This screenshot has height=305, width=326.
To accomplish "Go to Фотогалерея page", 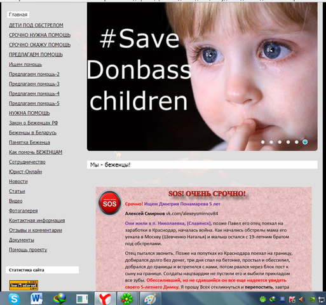I will (24, 211).
